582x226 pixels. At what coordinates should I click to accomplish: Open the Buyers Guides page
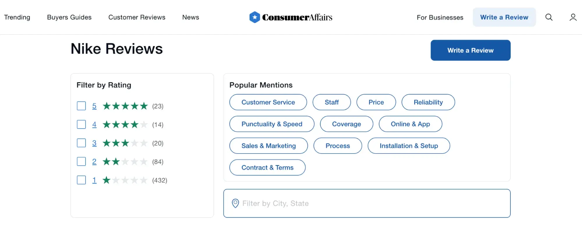69,17
